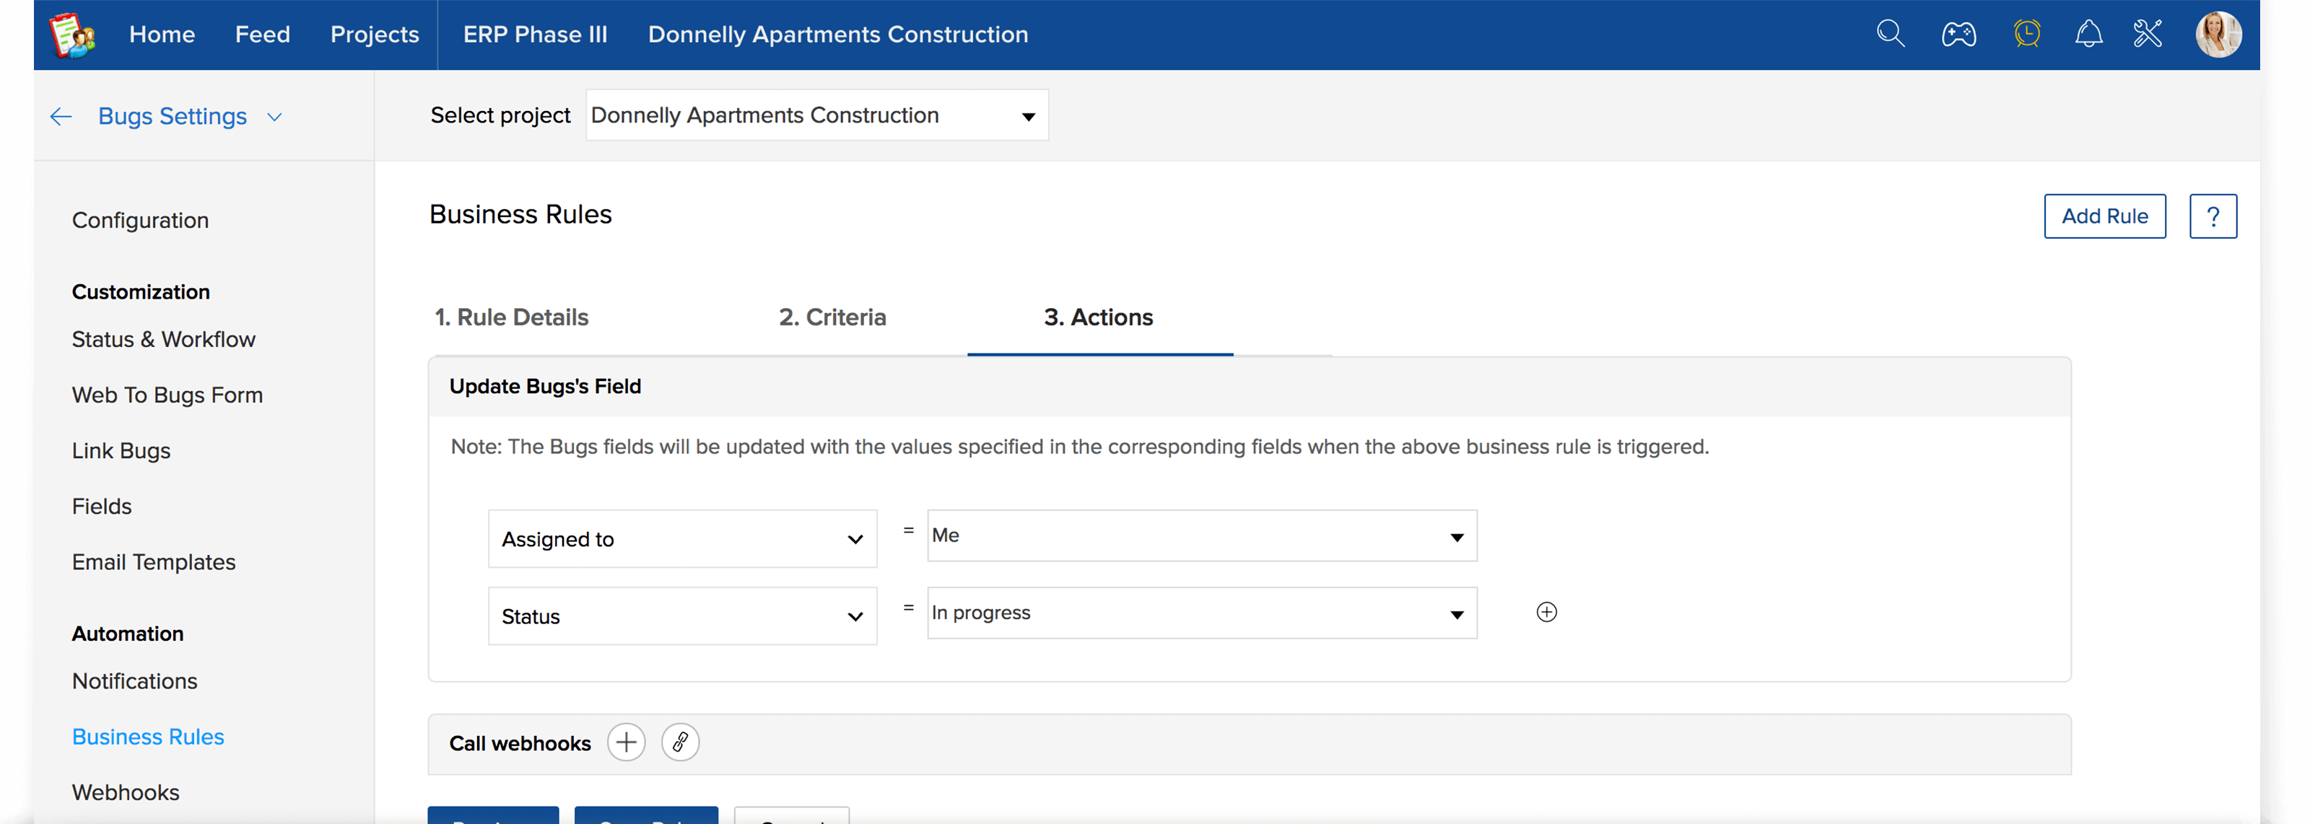2310x824 pixels.
Task: Click the Customization section heading
Action: [x=141, y=292]
